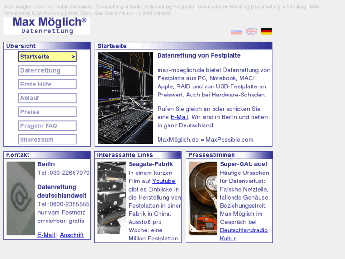Click the stacked hard drives image

pos(112,198)
